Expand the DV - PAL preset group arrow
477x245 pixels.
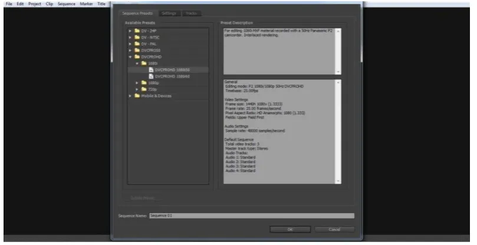(130, 44)
